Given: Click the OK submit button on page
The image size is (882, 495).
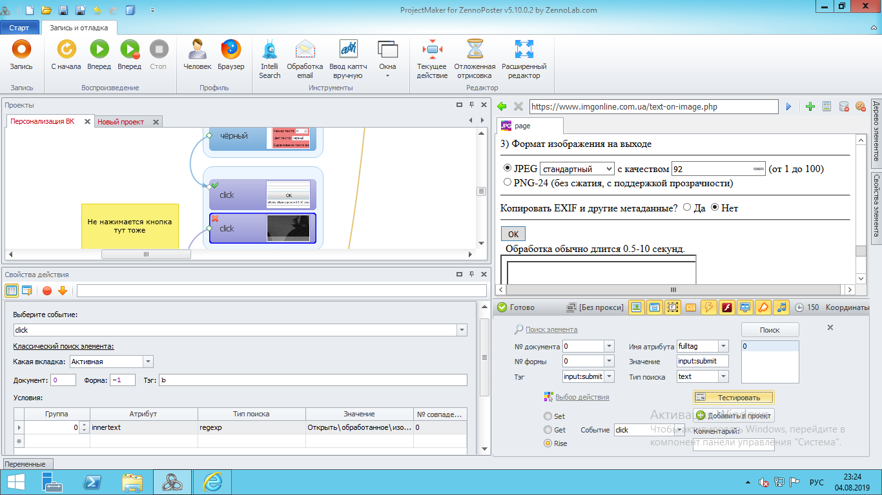Looking at the screenshot, I should 513,233.
